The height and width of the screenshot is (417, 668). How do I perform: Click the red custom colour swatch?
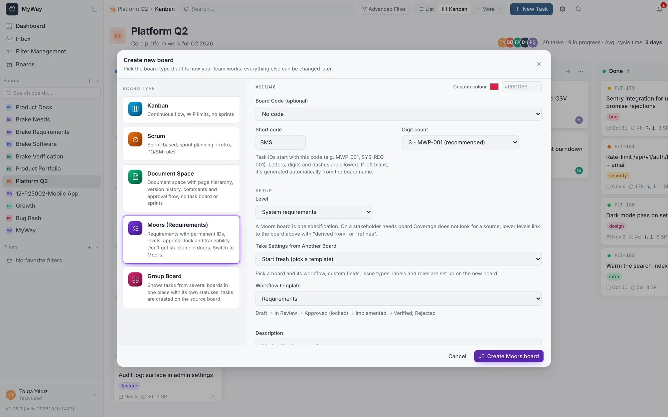coord(494,87)
